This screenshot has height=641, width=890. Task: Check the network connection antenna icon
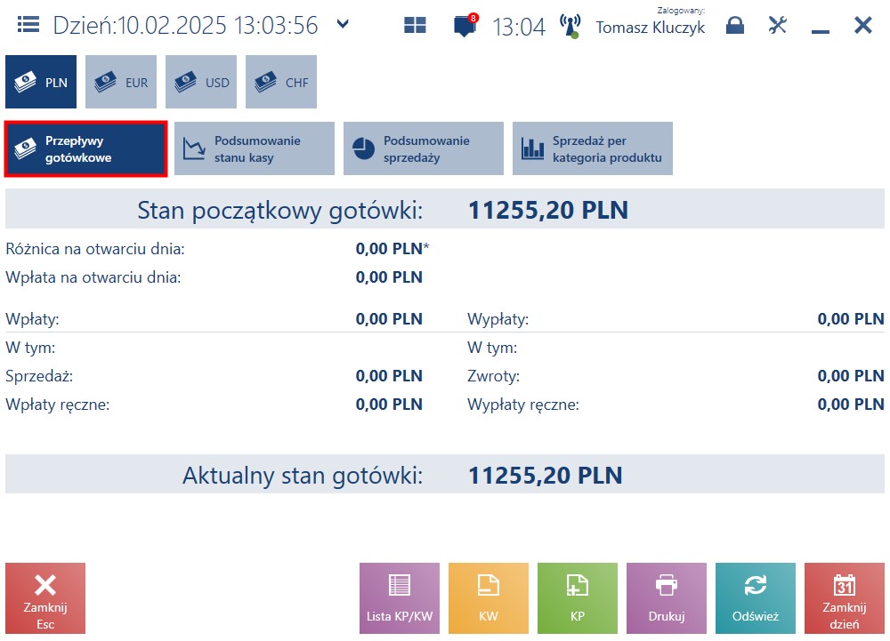(x=570, y=26)
